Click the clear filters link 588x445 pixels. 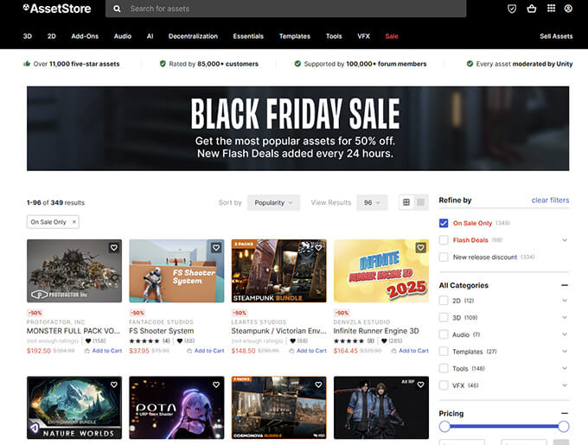pos(550,200)
